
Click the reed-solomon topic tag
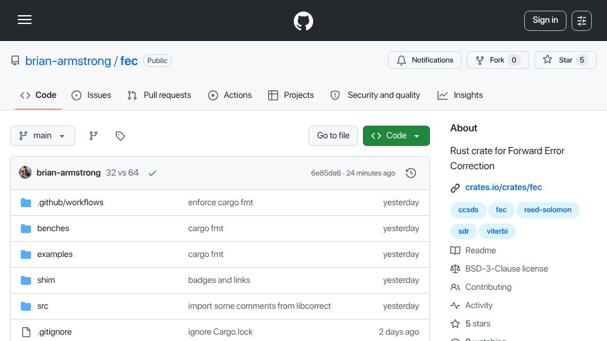coord(548,210)
